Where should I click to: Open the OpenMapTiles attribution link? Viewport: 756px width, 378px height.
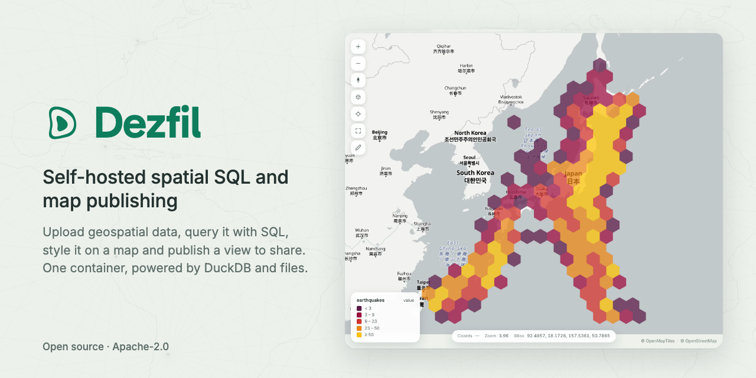click(657, 341)
